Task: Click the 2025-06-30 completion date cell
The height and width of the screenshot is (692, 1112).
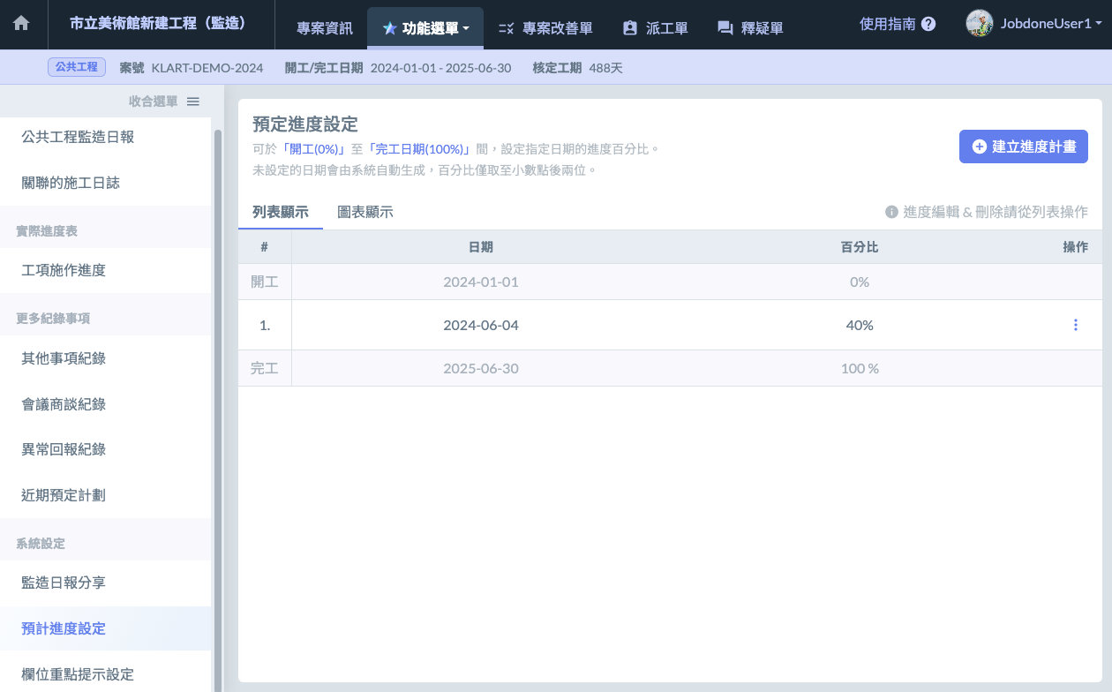Action: (481, 368)
